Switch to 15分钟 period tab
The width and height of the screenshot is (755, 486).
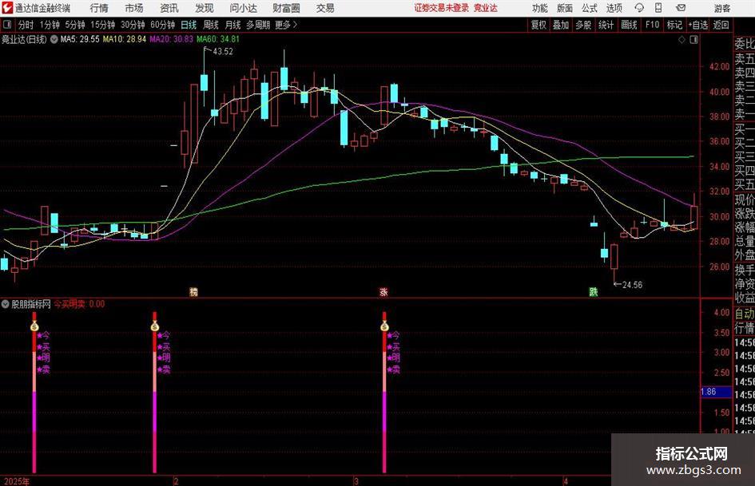click(x=102, y=25)
